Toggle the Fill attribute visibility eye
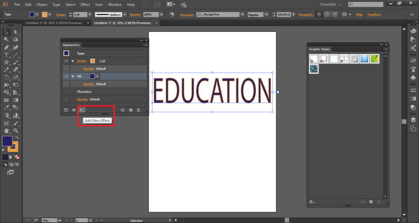The image size is (419, 223). coord(66,76)
